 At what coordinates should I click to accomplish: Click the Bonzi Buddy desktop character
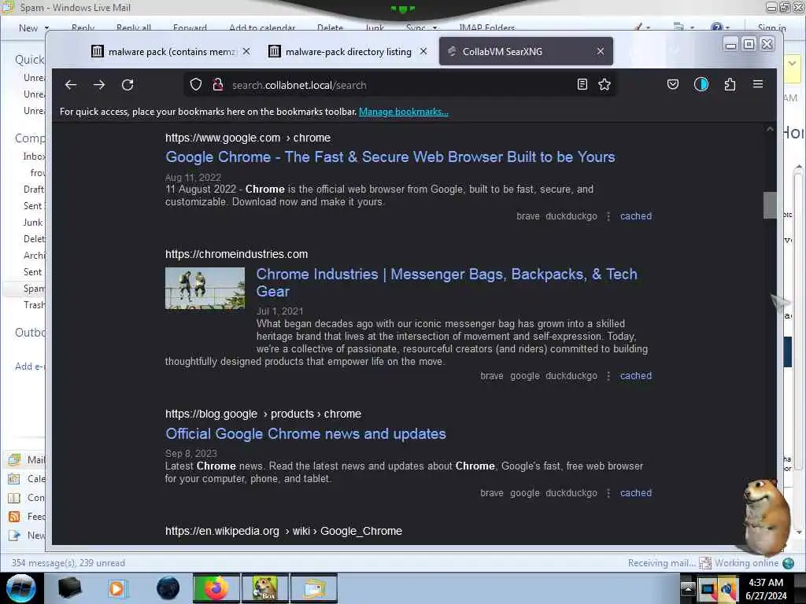[x=768, y=516]
